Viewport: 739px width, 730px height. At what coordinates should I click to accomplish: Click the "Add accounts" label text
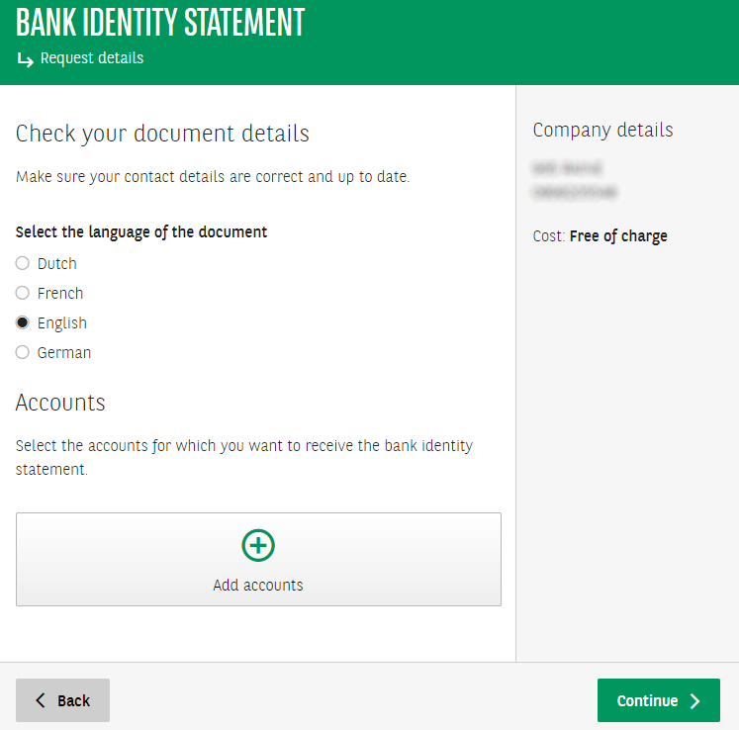tap(258, 585)
